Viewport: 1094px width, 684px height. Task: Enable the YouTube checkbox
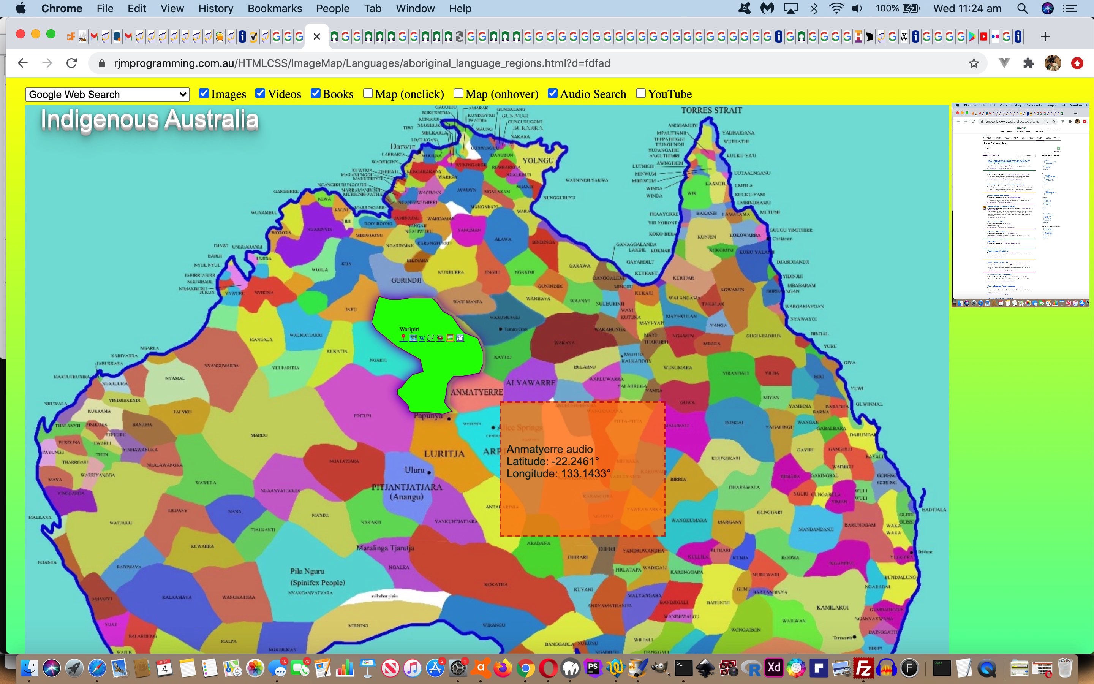[640, 93]
